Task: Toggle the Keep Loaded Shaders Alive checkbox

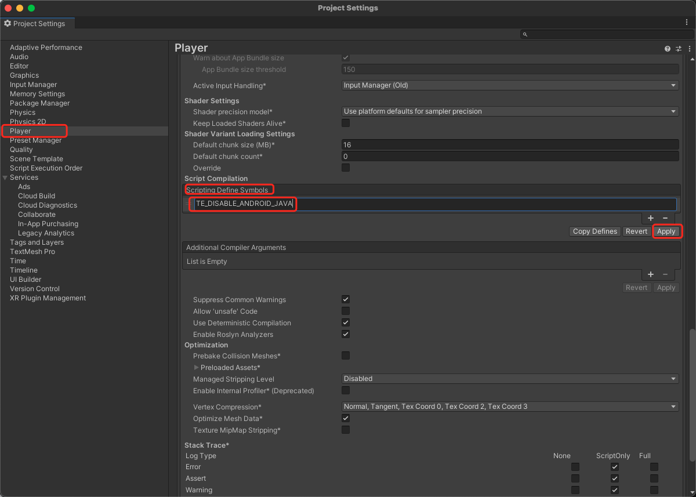Action: click(x=346, y=124)
